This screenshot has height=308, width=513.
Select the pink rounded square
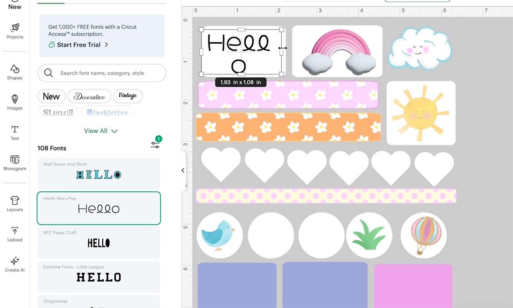tap(413, 286)
